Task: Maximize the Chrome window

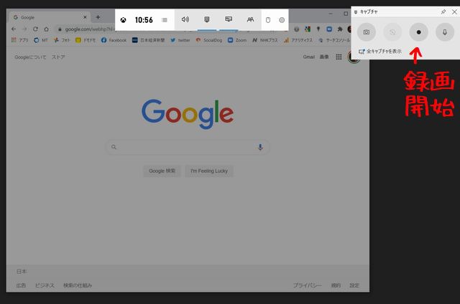Action: click(x=346, y=14)
